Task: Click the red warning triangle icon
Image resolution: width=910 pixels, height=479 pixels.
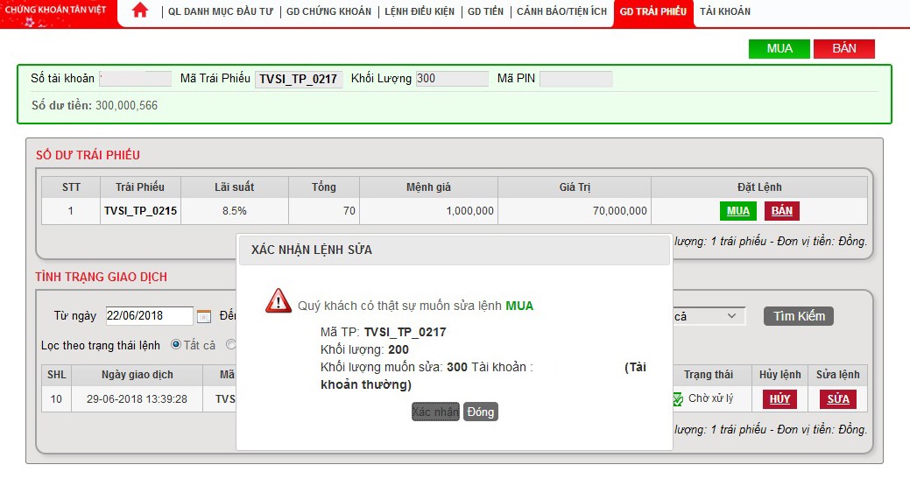Action: click(x=278, y=300)
